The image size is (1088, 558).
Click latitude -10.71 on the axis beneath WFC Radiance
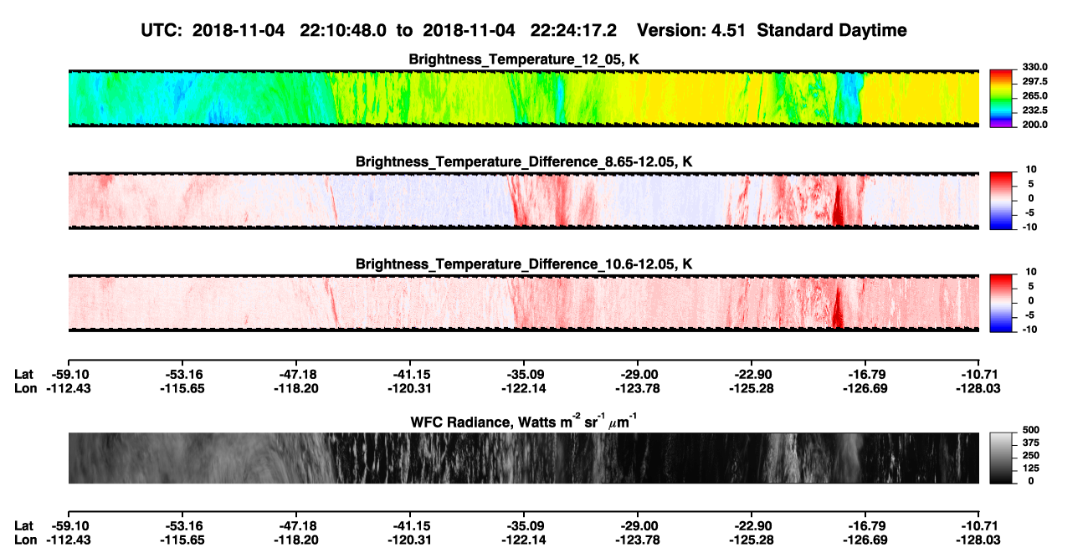coord(980,525)
